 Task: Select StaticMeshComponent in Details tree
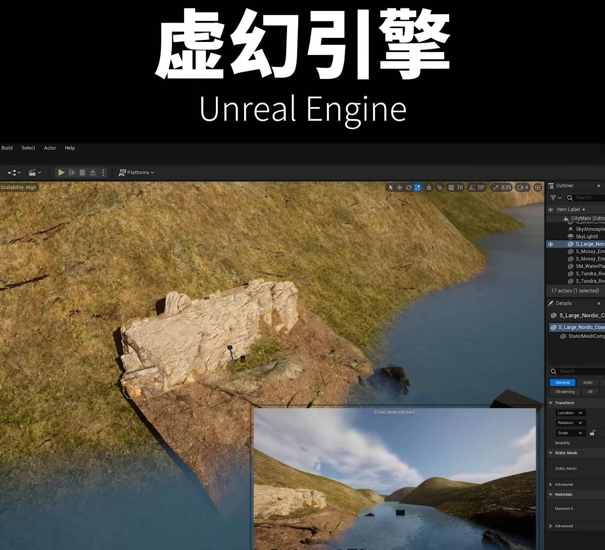click(582, 336)
